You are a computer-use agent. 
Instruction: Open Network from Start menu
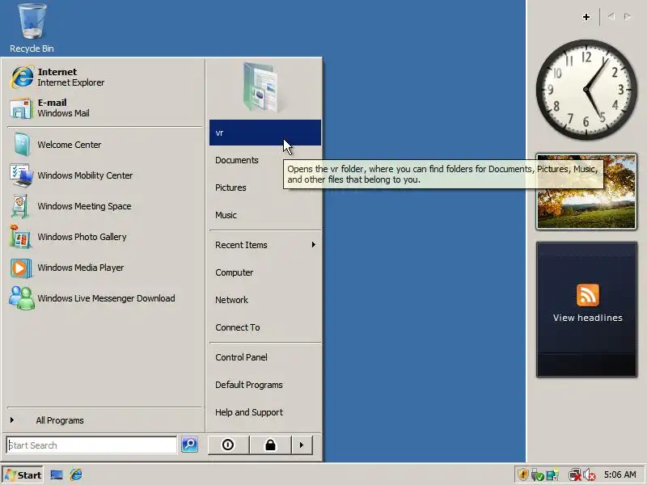[265, 300]
